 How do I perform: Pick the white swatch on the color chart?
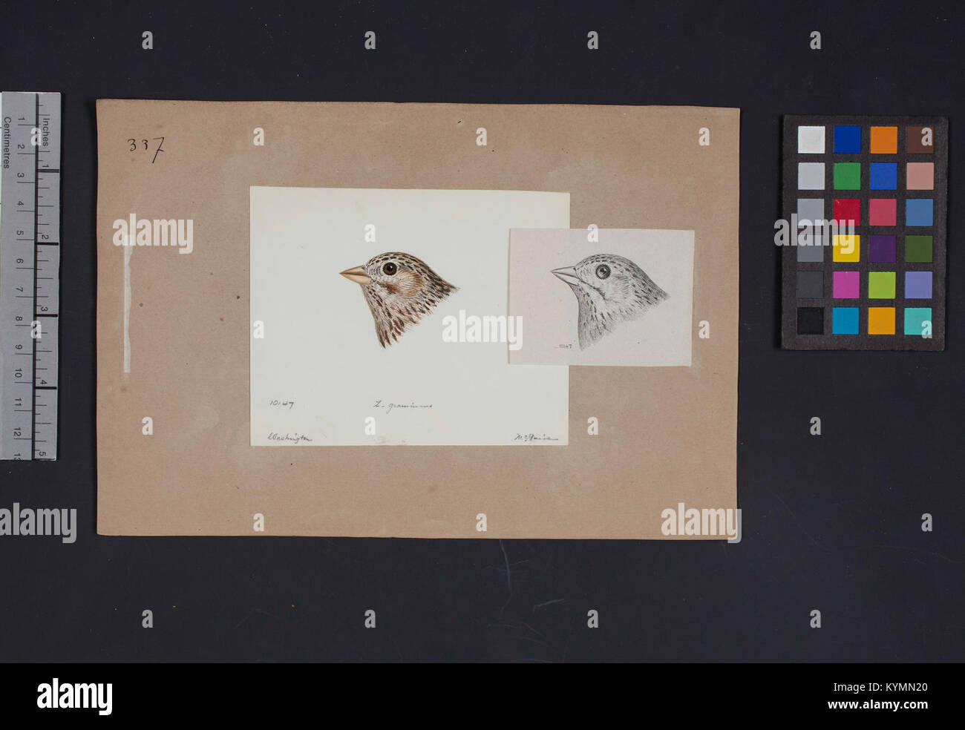[x=811, y=139]
